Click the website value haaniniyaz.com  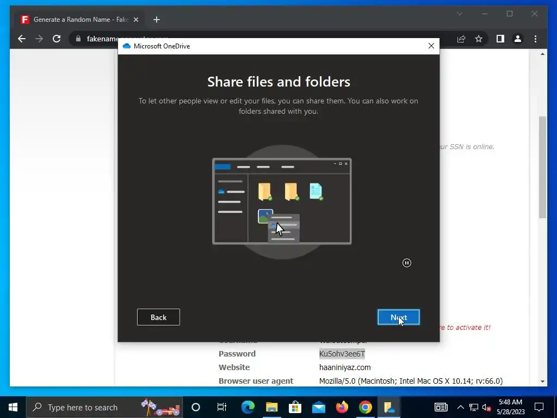345,367
